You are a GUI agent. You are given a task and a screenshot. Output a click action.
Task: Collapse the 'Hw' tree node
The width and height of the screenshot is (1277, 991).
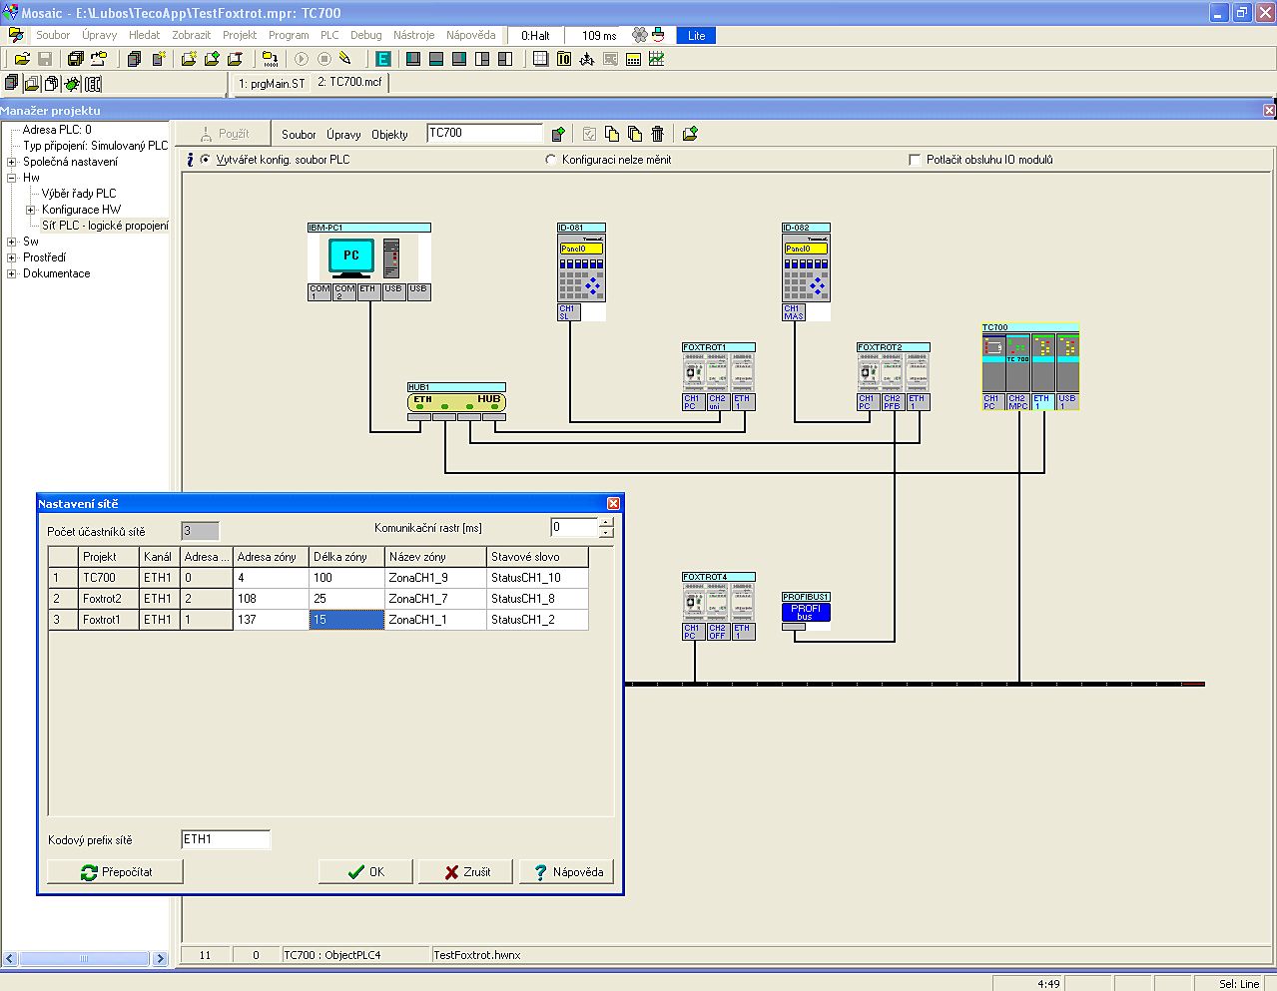click(12, 178)
